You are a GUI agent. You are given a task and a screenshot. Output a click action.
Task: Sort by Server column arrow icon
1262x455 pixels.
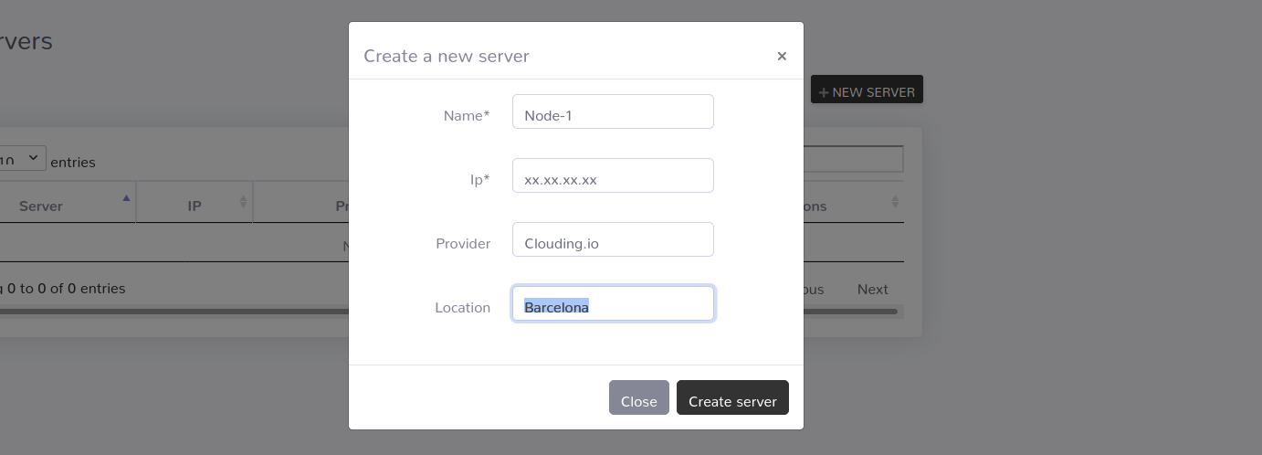(126, 198)
